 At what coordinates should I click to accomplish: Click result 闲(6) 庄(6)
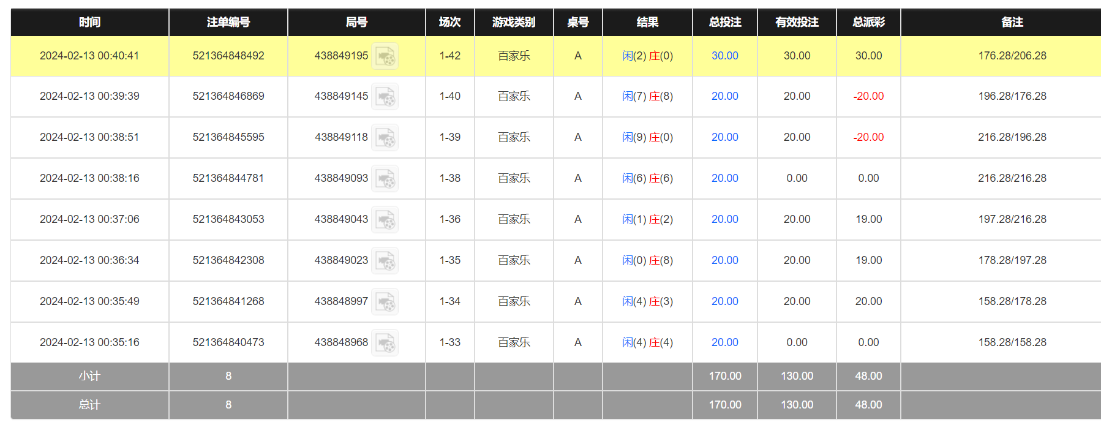tap(647, 178)
